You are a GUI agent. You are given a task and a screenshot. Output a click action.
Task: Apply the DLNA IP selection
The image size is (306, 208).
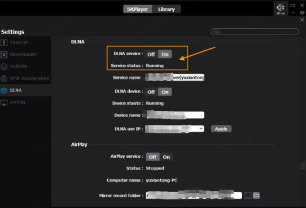tap(221, 128)
